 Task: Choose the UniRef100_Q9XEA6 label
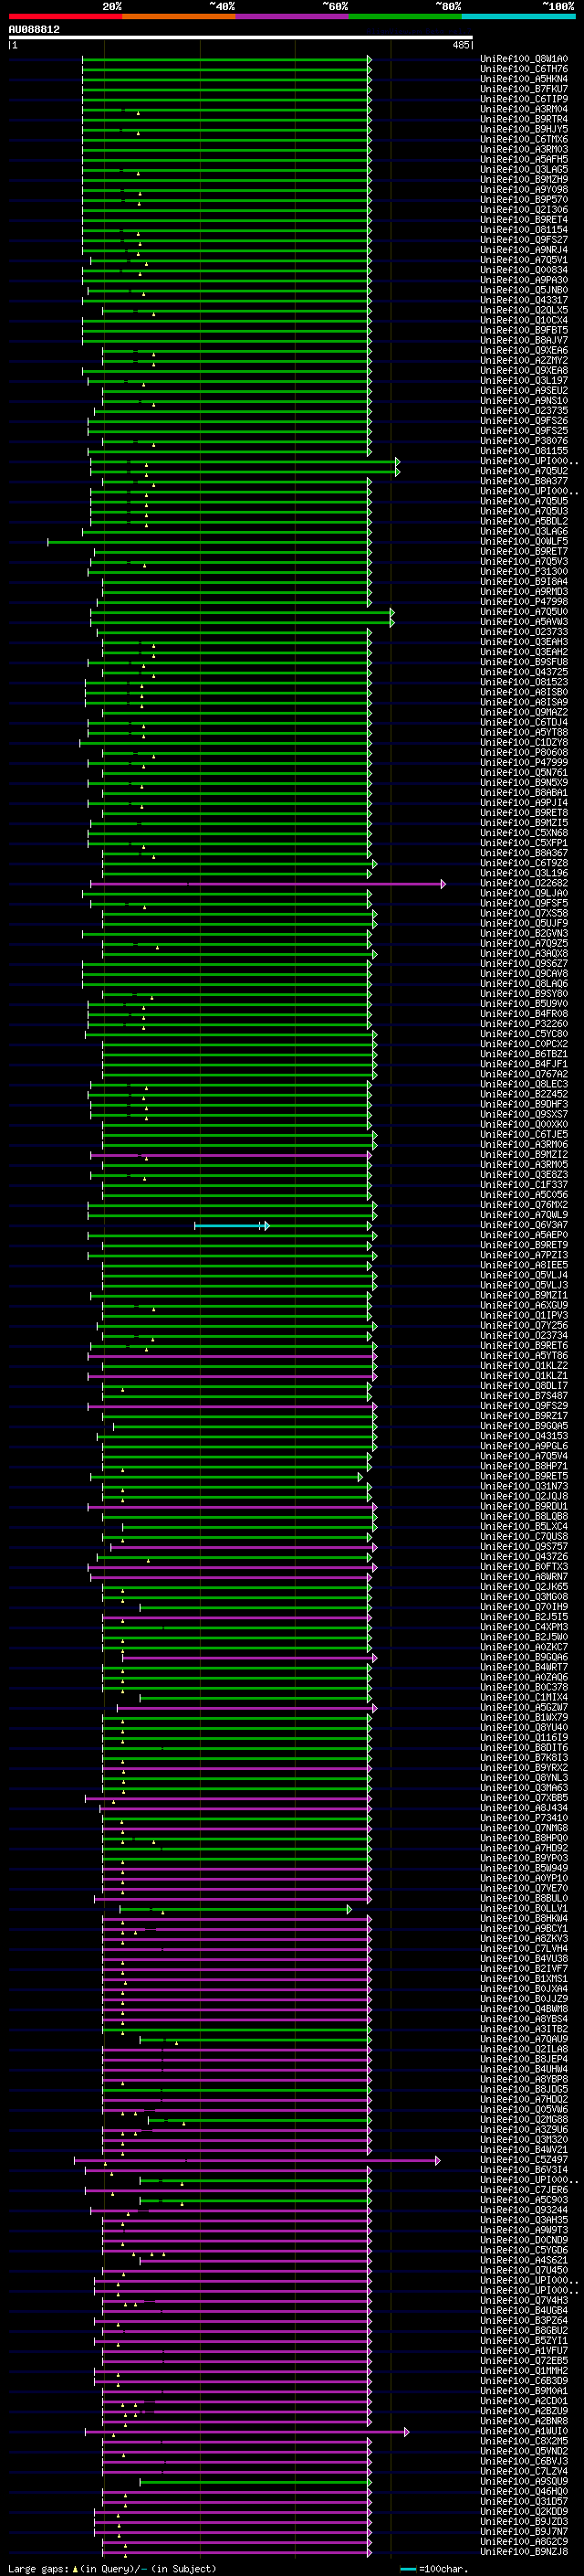click(524, 351)
